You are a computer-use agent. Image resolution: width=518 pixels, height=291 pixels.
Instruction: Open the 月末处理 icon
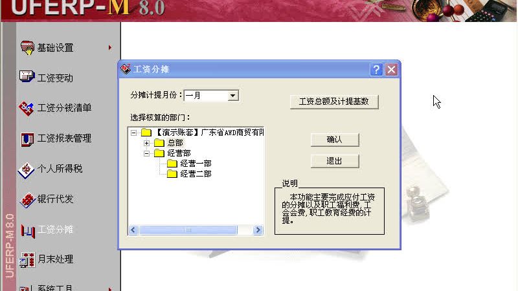click(27, 260)
